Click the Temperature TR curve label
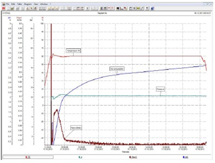The image size is (215, 163). [x=73, y=51]
